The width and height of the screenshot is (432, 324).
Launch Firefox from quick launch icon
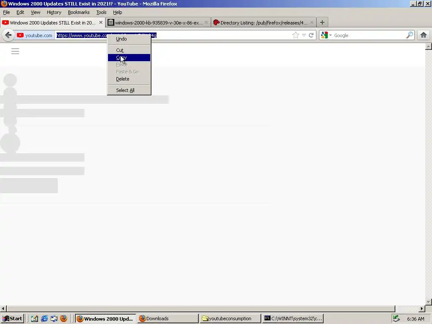tap(64, 319)
